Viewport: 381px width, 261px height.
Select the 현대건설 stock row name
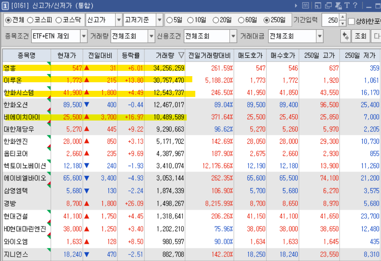(16, 216)
